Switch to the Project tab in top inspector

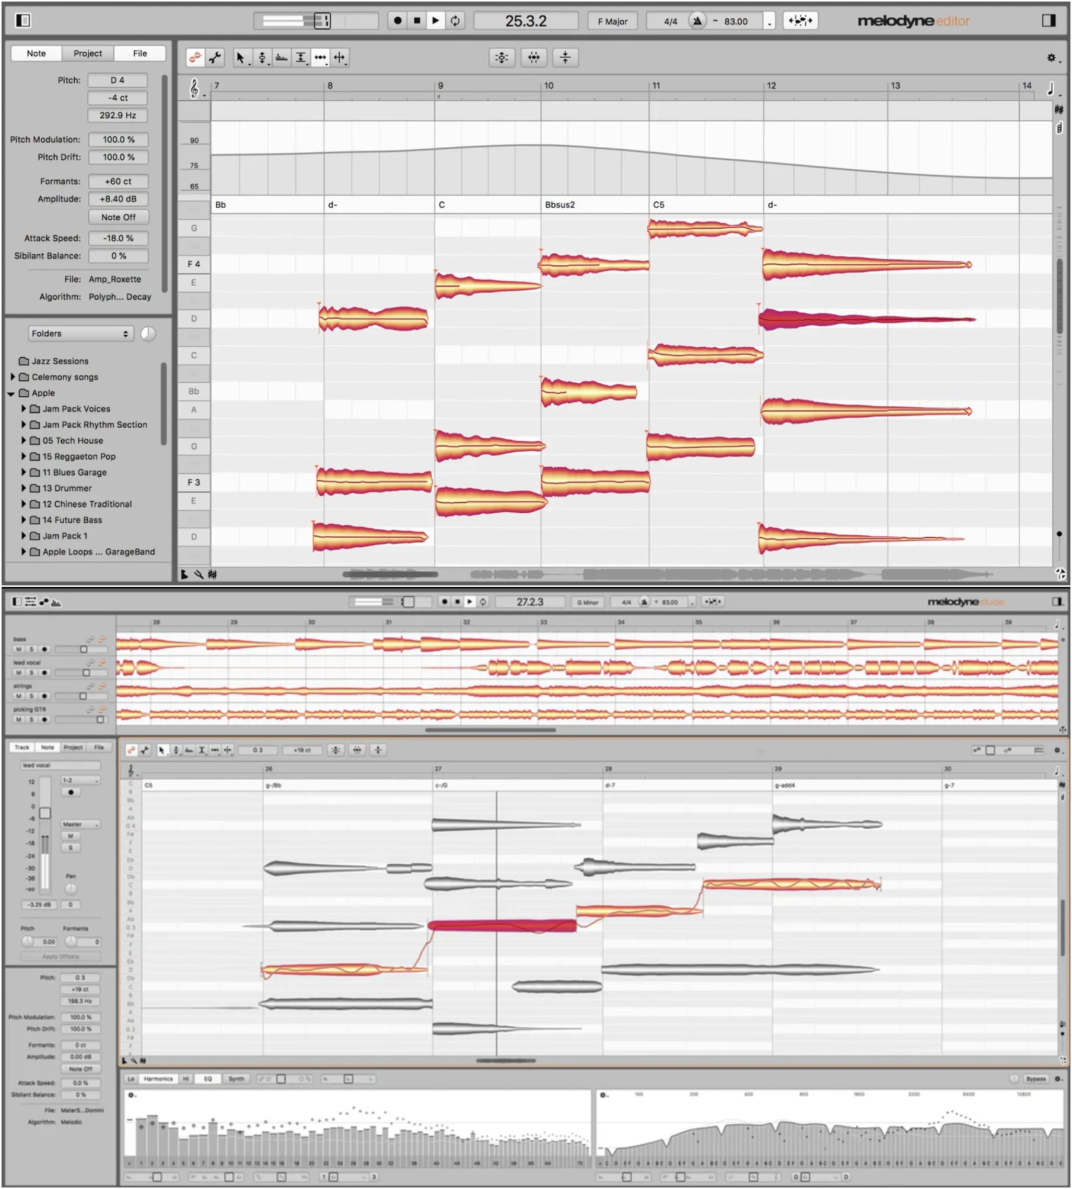coord(88,53)
